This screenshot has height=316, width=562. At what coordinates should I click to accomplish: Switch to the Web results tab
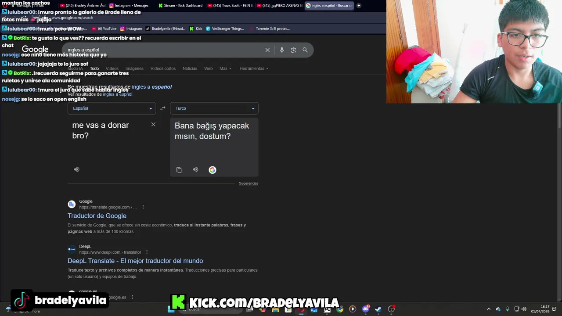coord(209,68)
